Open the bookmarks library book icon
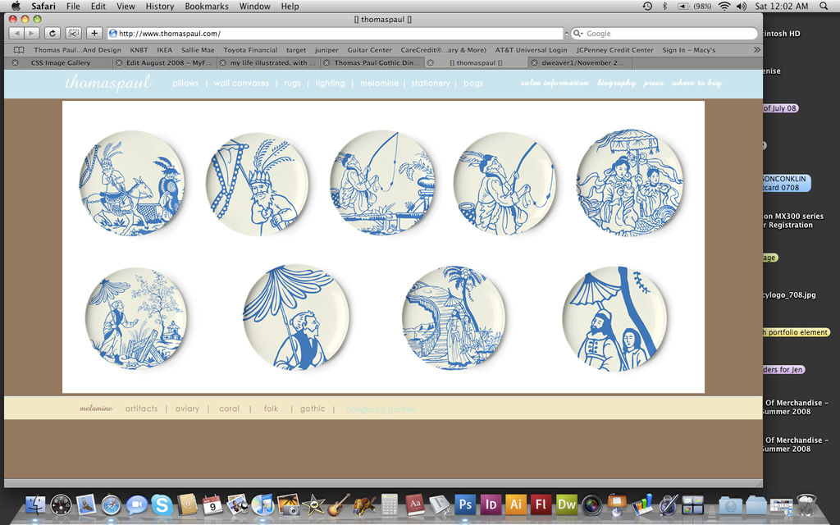Screen dimensions: 840x525 (x=19, y=50)
